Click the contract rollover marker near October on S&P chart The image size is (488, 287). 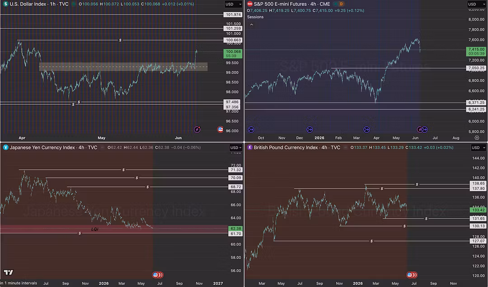[x=251, y=130]
